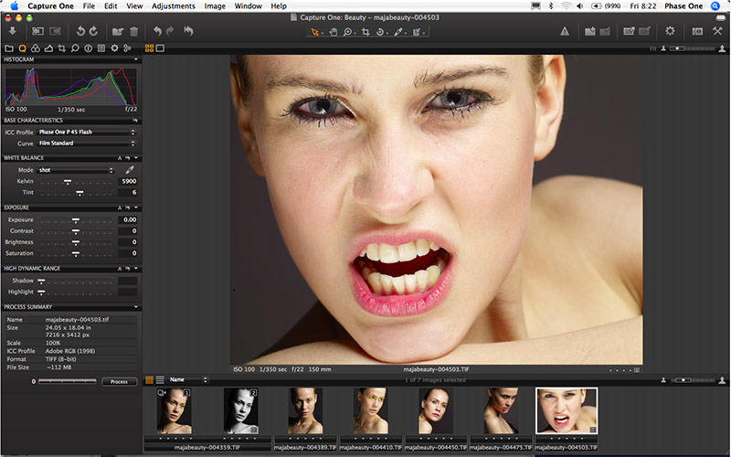
Task: Click the Undo arrow icon in toolbar
Action: tap(157, 31)
